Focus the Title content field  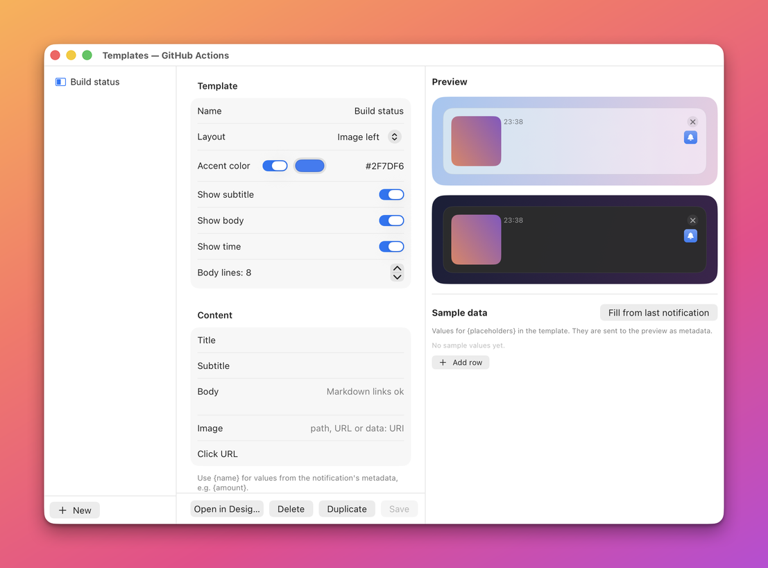coord(300,341)
